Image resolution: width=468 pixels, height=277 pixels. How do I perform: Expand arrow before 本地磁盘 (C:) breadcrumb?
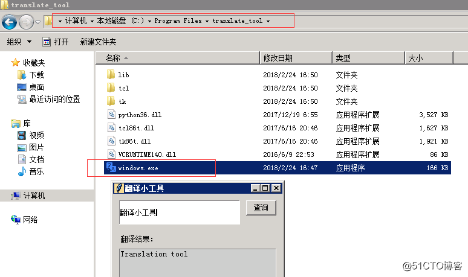92,21
